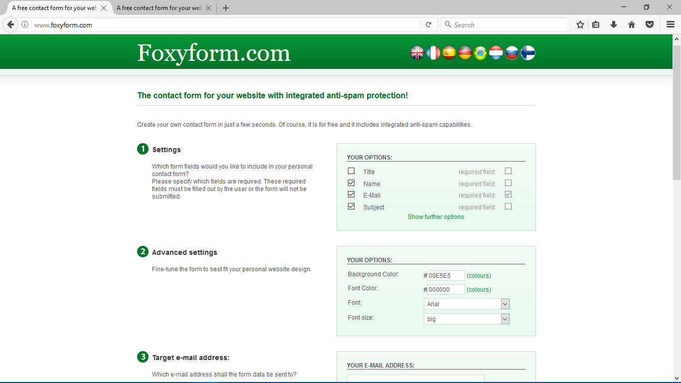
Task: Toggle the E-Mail required field checkbox
Action: point(509,194)
